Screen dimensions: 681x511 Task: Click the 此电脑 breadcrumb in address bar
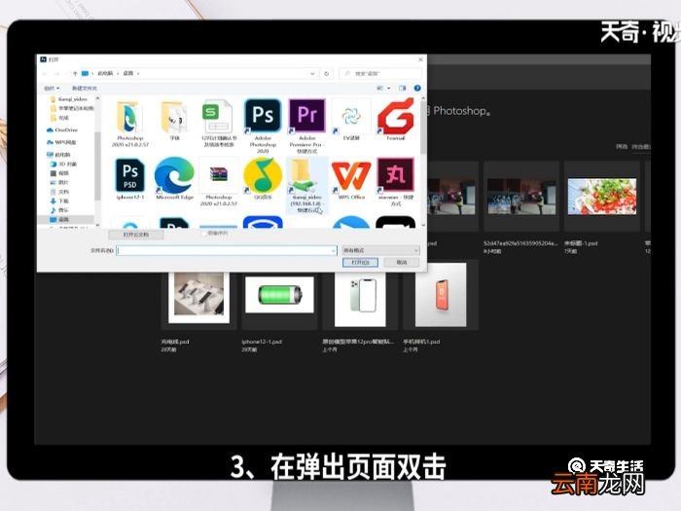(x=105, y=73)
